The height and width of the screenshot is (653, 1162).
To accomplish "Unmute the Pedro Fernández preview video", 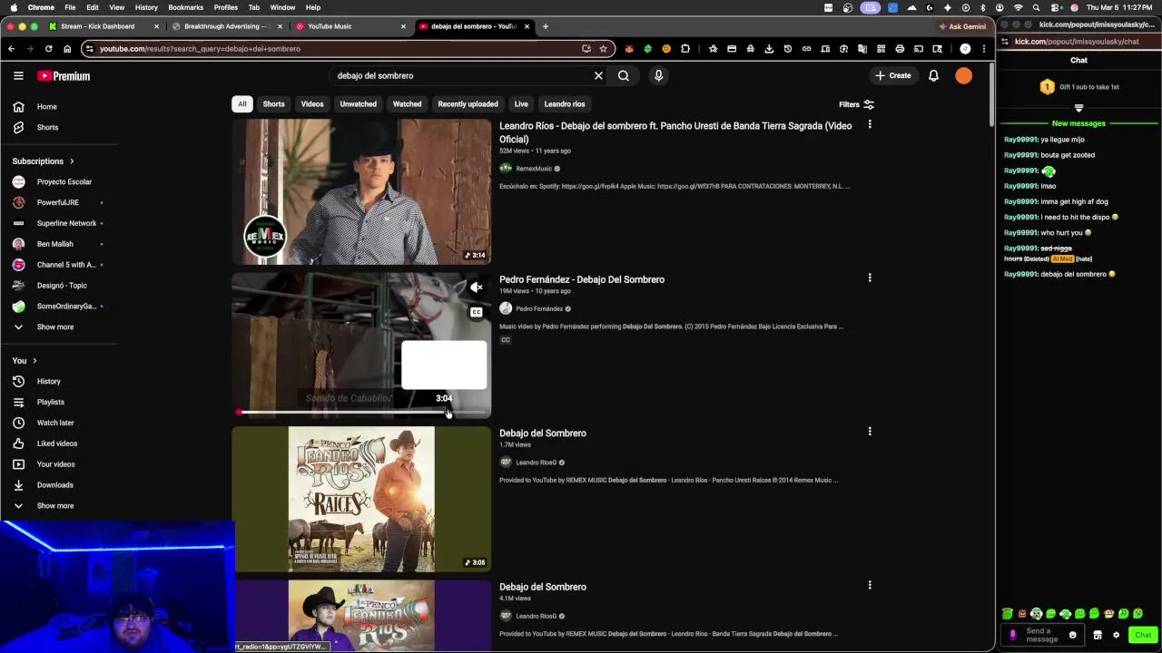I will point(476,288).
